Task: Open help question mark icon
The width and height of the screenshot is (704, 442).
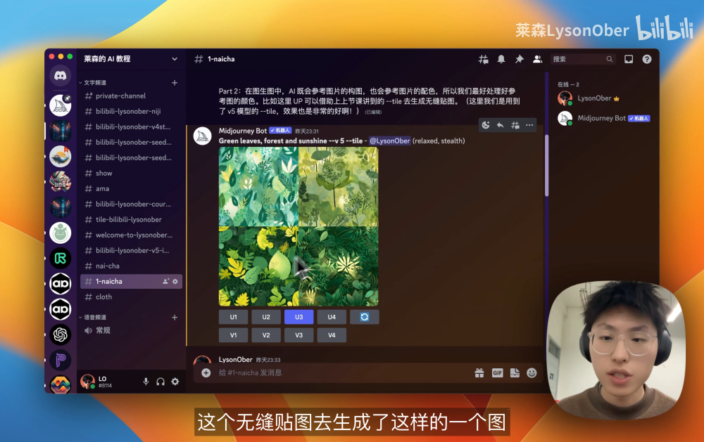Action: click(x=646, y=59)
